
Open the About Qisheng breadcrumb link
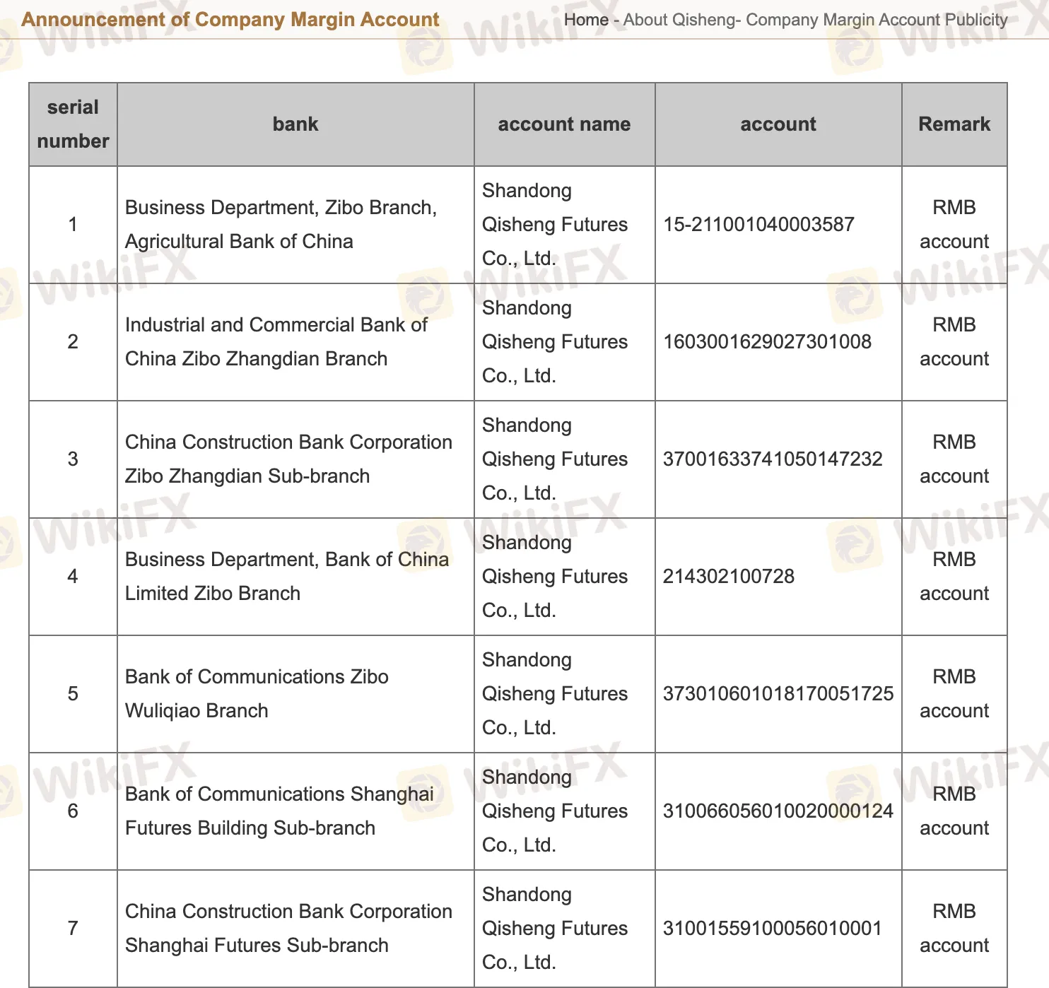[678, 20]
